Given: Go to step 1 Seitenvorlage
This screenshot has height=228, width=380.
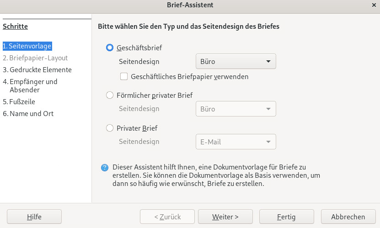Looking at the screenshot, I should pyautogui.click(x=27, y=46).
